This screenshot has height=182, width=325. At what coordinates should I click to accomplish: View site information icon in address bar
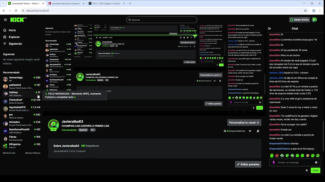23,11
